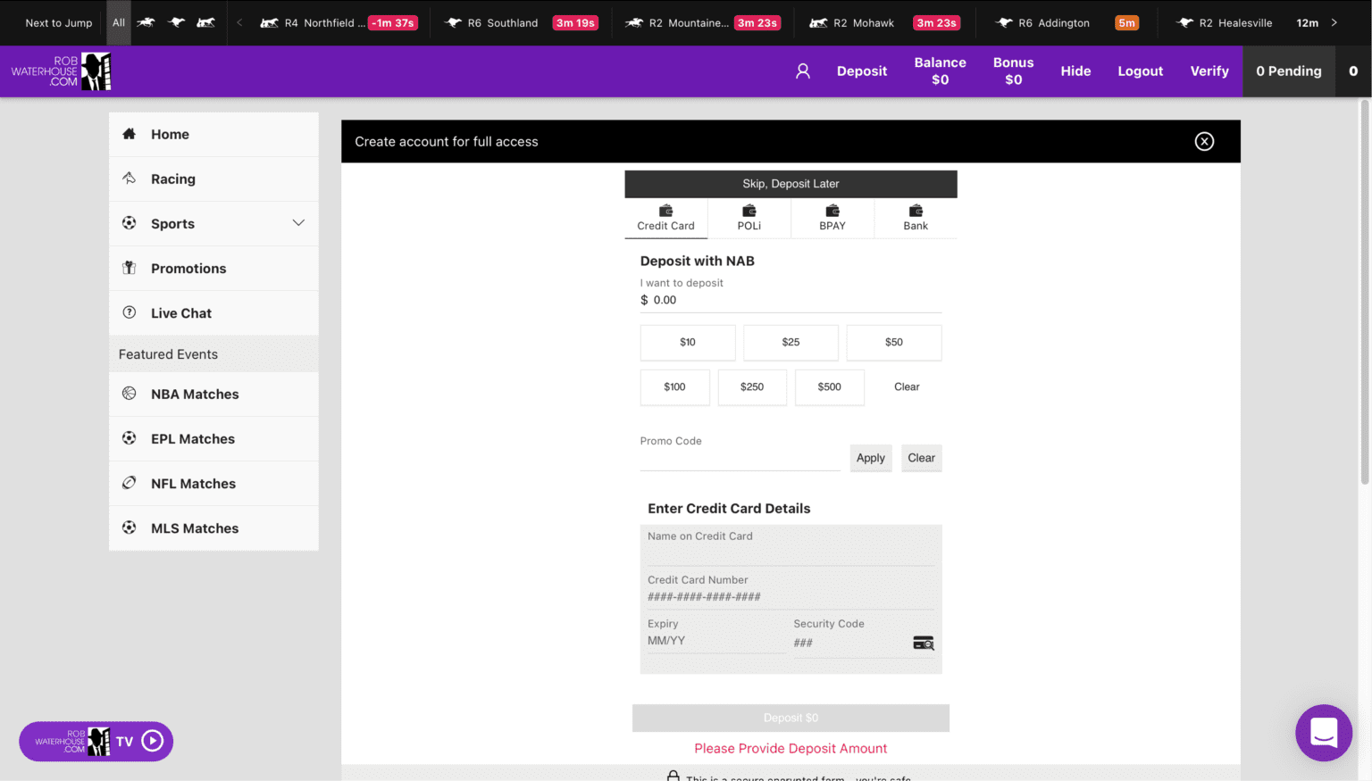This screenshot has height=781, width=1372.
Task: Open R6 Addington race
Action: point(1067,23)
